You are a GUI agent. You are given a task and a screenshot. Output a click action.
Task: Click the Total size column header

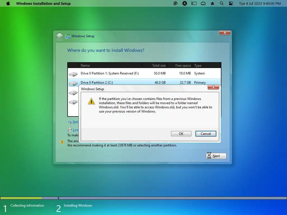point(154,65)
